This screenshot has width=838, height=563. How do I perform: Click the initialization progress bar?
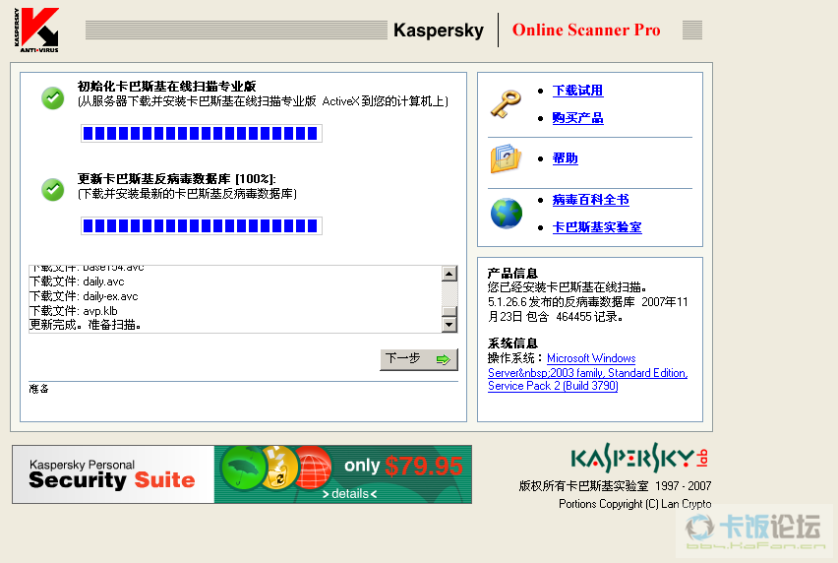coord(202,133)
